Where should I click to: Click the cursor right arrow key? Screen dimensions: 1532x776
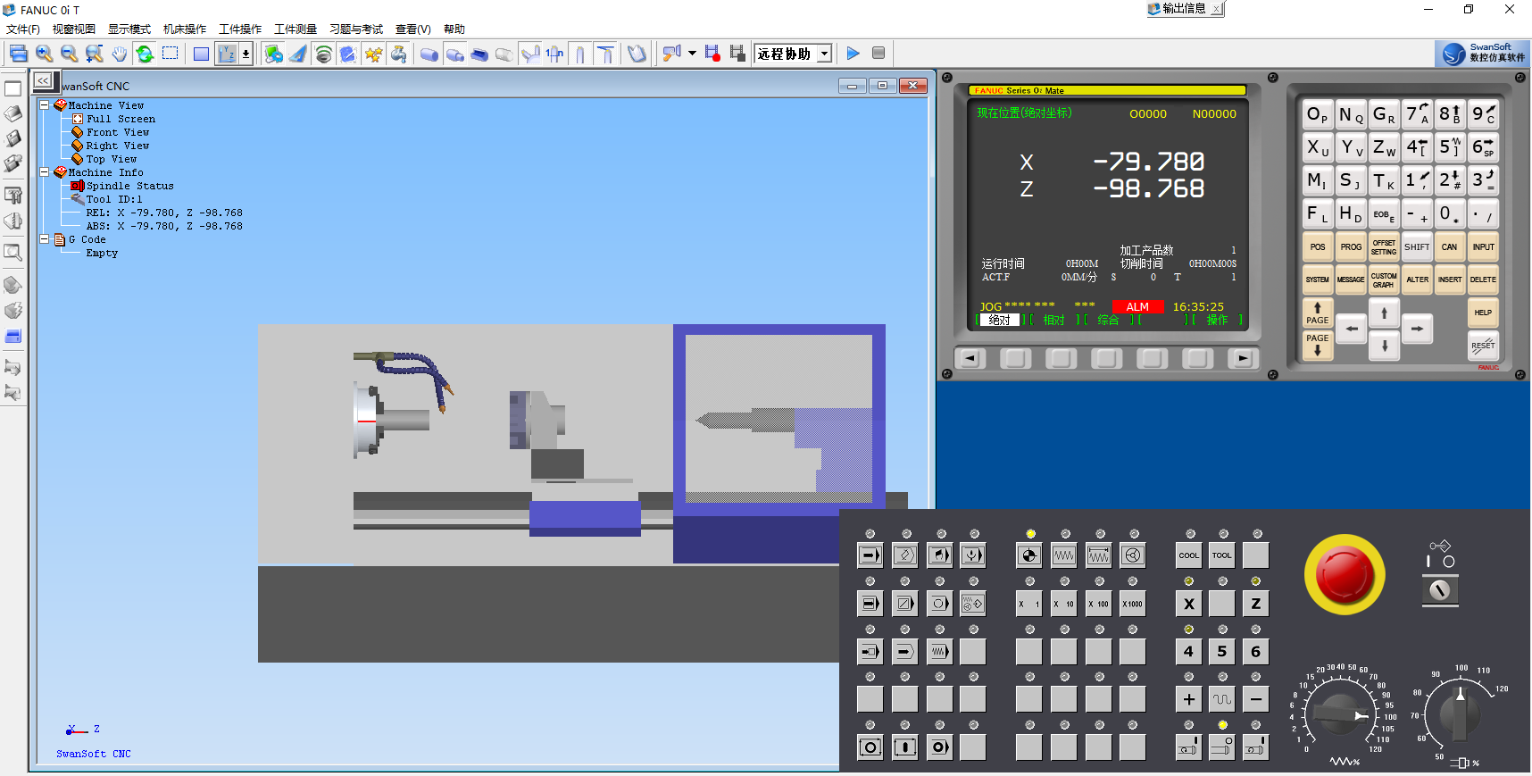coord(1417,329)
